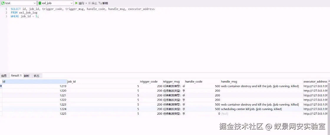
Task: Click handle_code 500 in row 1224
Action: point(203,109)
